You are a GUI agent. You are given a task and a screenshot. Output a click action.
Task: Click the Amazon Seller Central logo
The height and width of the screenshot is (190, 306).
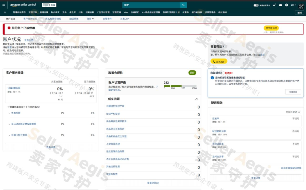point(23,5)
